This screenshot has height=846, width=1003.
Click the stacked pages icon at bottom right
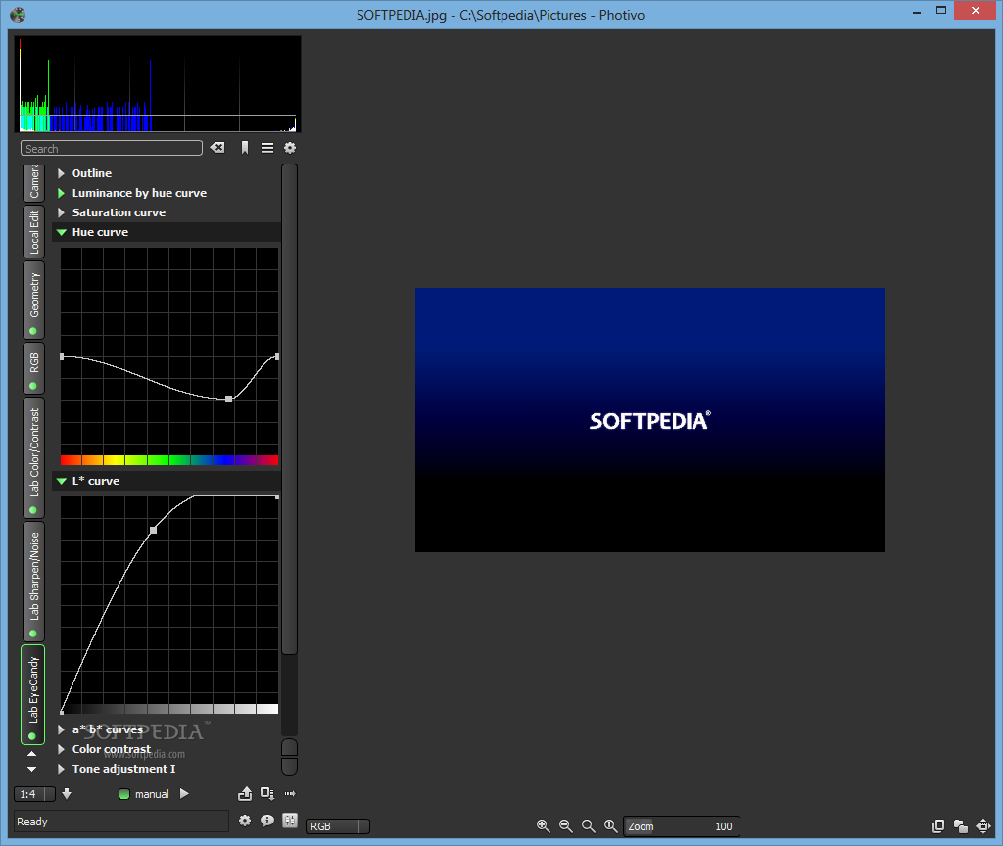pyautogui.click(x=938, y=826)
